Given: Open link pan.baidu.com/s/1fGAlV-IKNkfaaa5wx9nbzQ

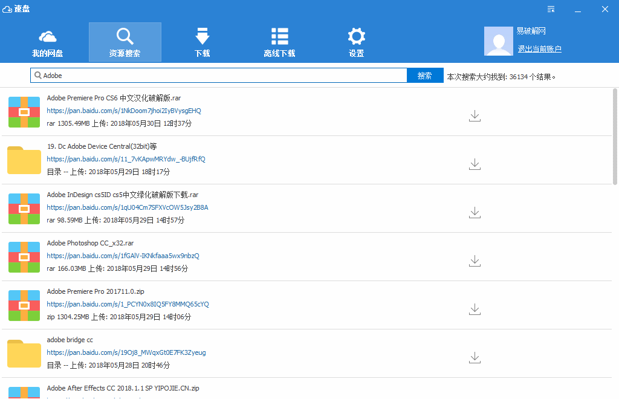Looking at the screenshot, I should pos(123,256).
